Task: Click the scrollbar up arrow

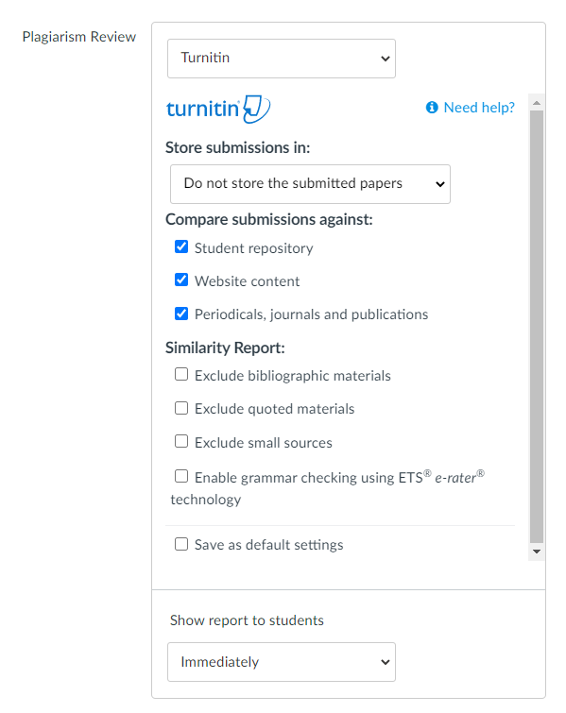Action: pyautogui.click(x=537, y=103)
